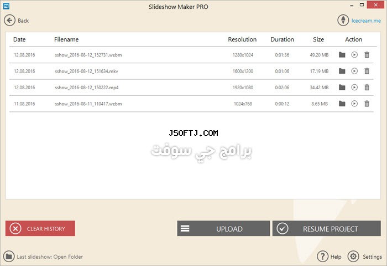The width and height of the screenshot is (387, 266).
Task: Open folder for sshow_2016-08-12_152731.webm
Action: click(x=342, y=55)
